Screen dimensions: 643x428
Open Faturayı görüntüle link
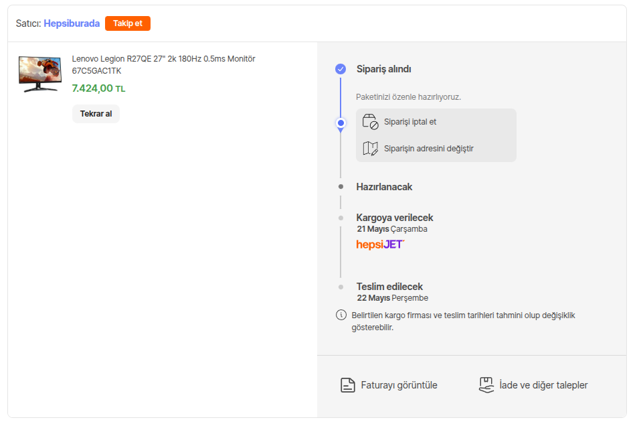(399, 385)
